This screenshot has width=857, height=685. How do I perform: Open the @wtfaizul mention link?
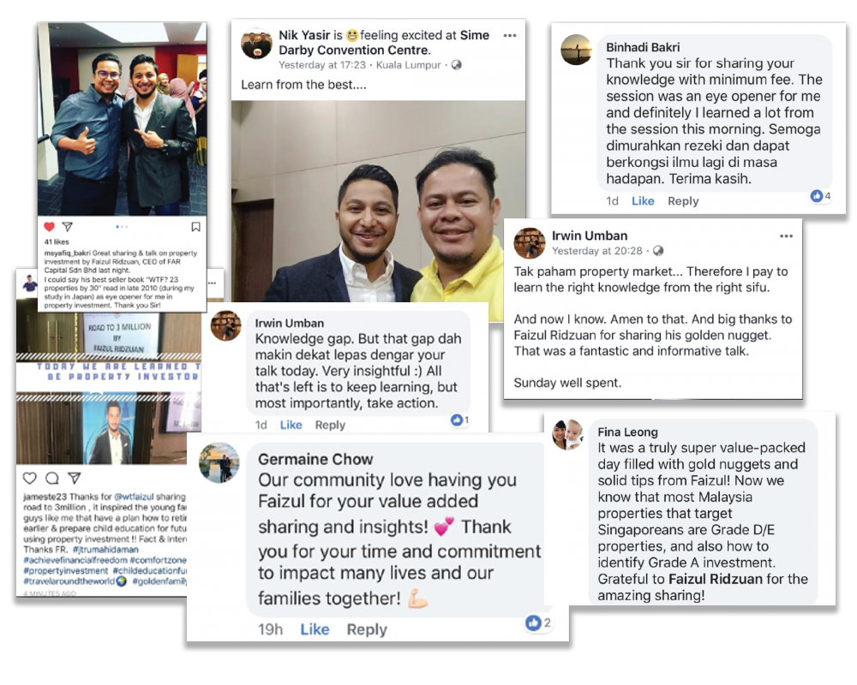134,497
